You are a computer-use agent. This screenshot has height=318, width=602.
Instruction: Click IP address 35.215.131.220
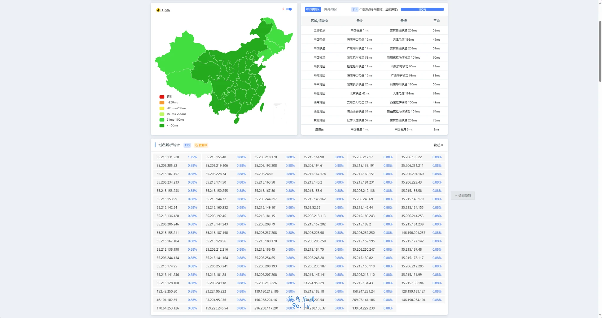(x=168, y=157)
